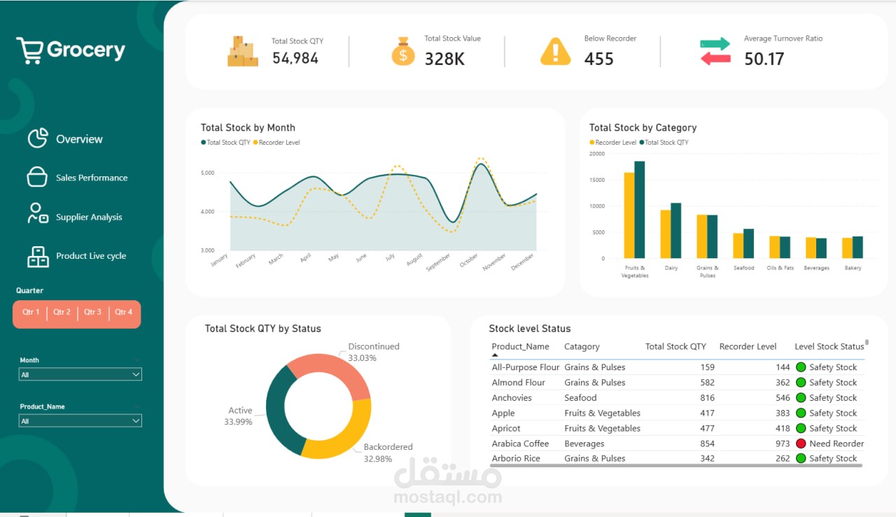
Task: Click the Sales Performance basket icon
Action: (37, 177)
